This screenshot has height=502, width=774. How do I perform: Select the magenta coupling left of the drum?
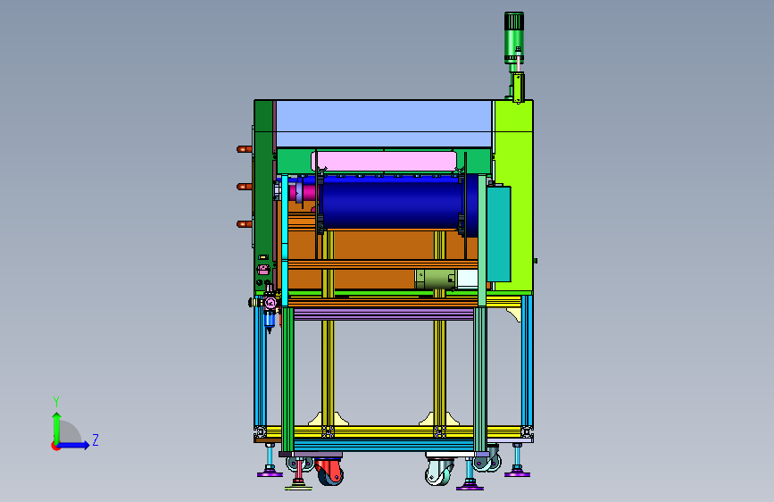coord(306,192)
